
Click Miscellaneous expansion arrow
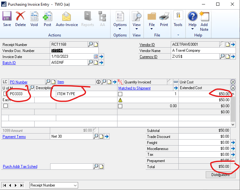233,148
